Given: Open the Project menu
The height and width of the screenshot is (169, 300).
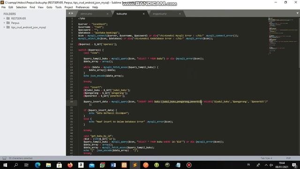Looking at the screenshot, I should (x=69, y=8).
